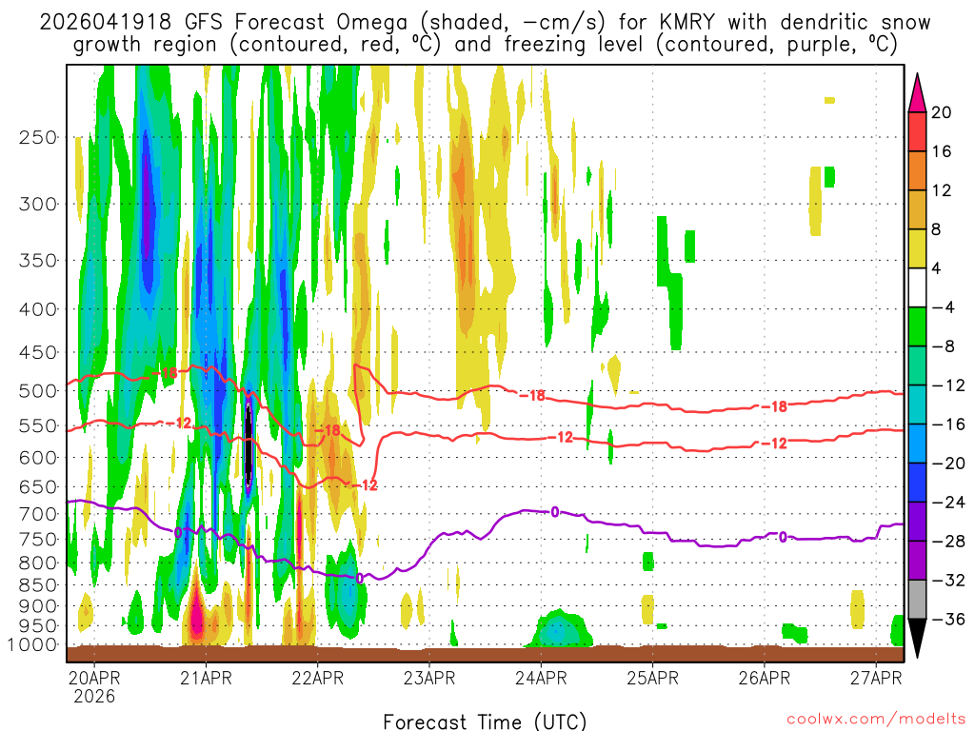Click the 450 pressure level label

(38, 352)
